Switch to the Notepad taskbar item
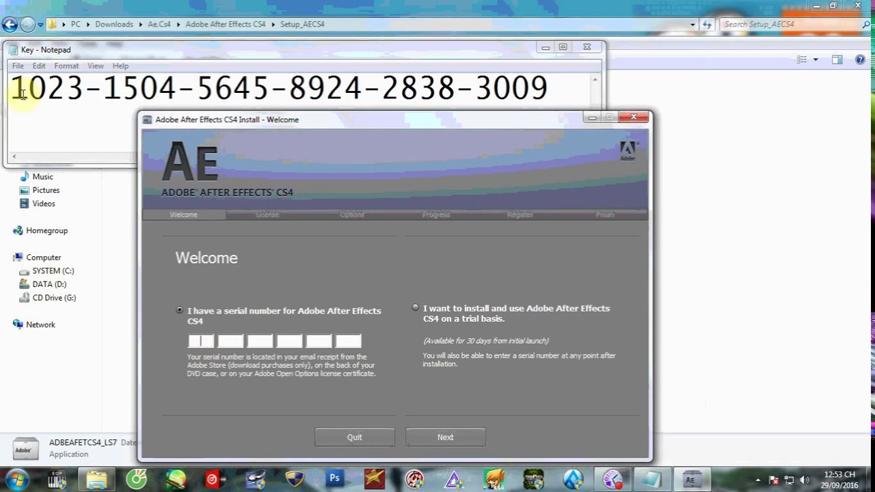Viewport: 875px width, 492px height. coord(651,480)
